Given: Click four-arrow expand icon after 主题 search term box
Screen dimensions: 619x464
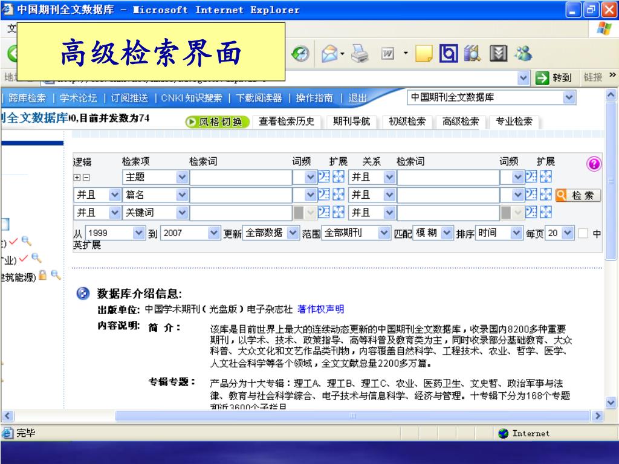Looking at the screenshot, I should coord(339,177).
